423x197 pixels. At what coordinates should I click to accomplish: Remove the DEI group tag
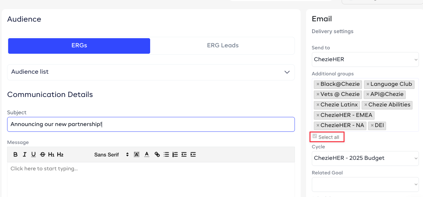point(372,125)
